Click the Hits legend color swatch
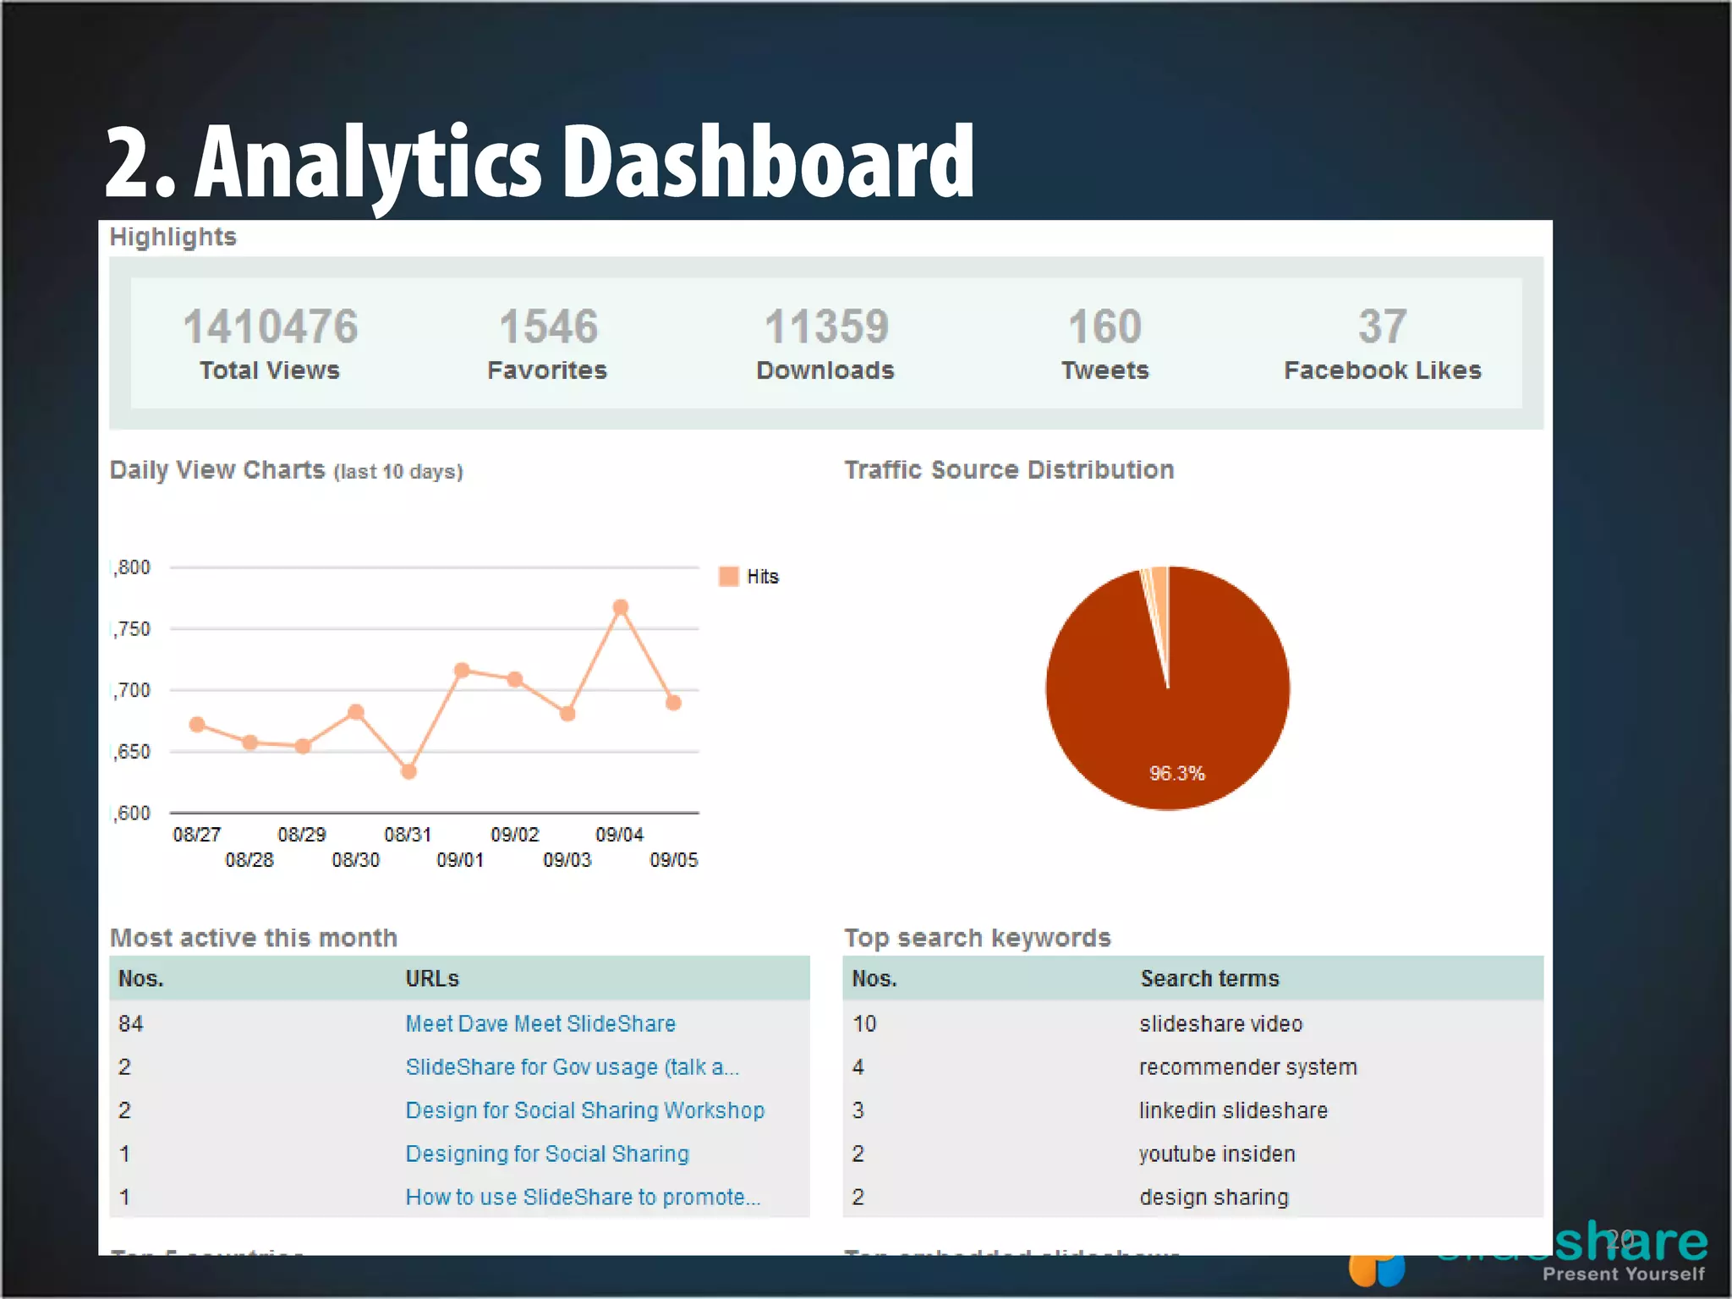The height and width of the screenshot is (1299, 1732). [728, 577]
